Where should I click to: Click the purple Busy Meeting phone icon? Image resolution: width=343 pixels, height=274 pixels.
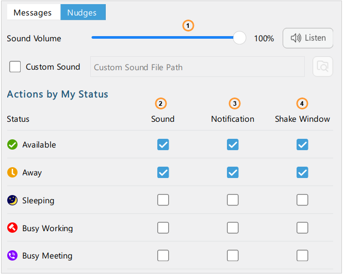(12, 255)
